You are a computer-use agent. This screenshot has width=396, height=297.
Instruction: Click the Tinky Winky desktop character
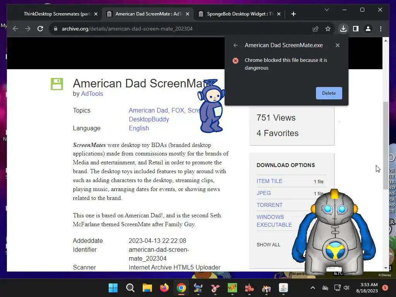pyautogui.click(x=211, y=106)
